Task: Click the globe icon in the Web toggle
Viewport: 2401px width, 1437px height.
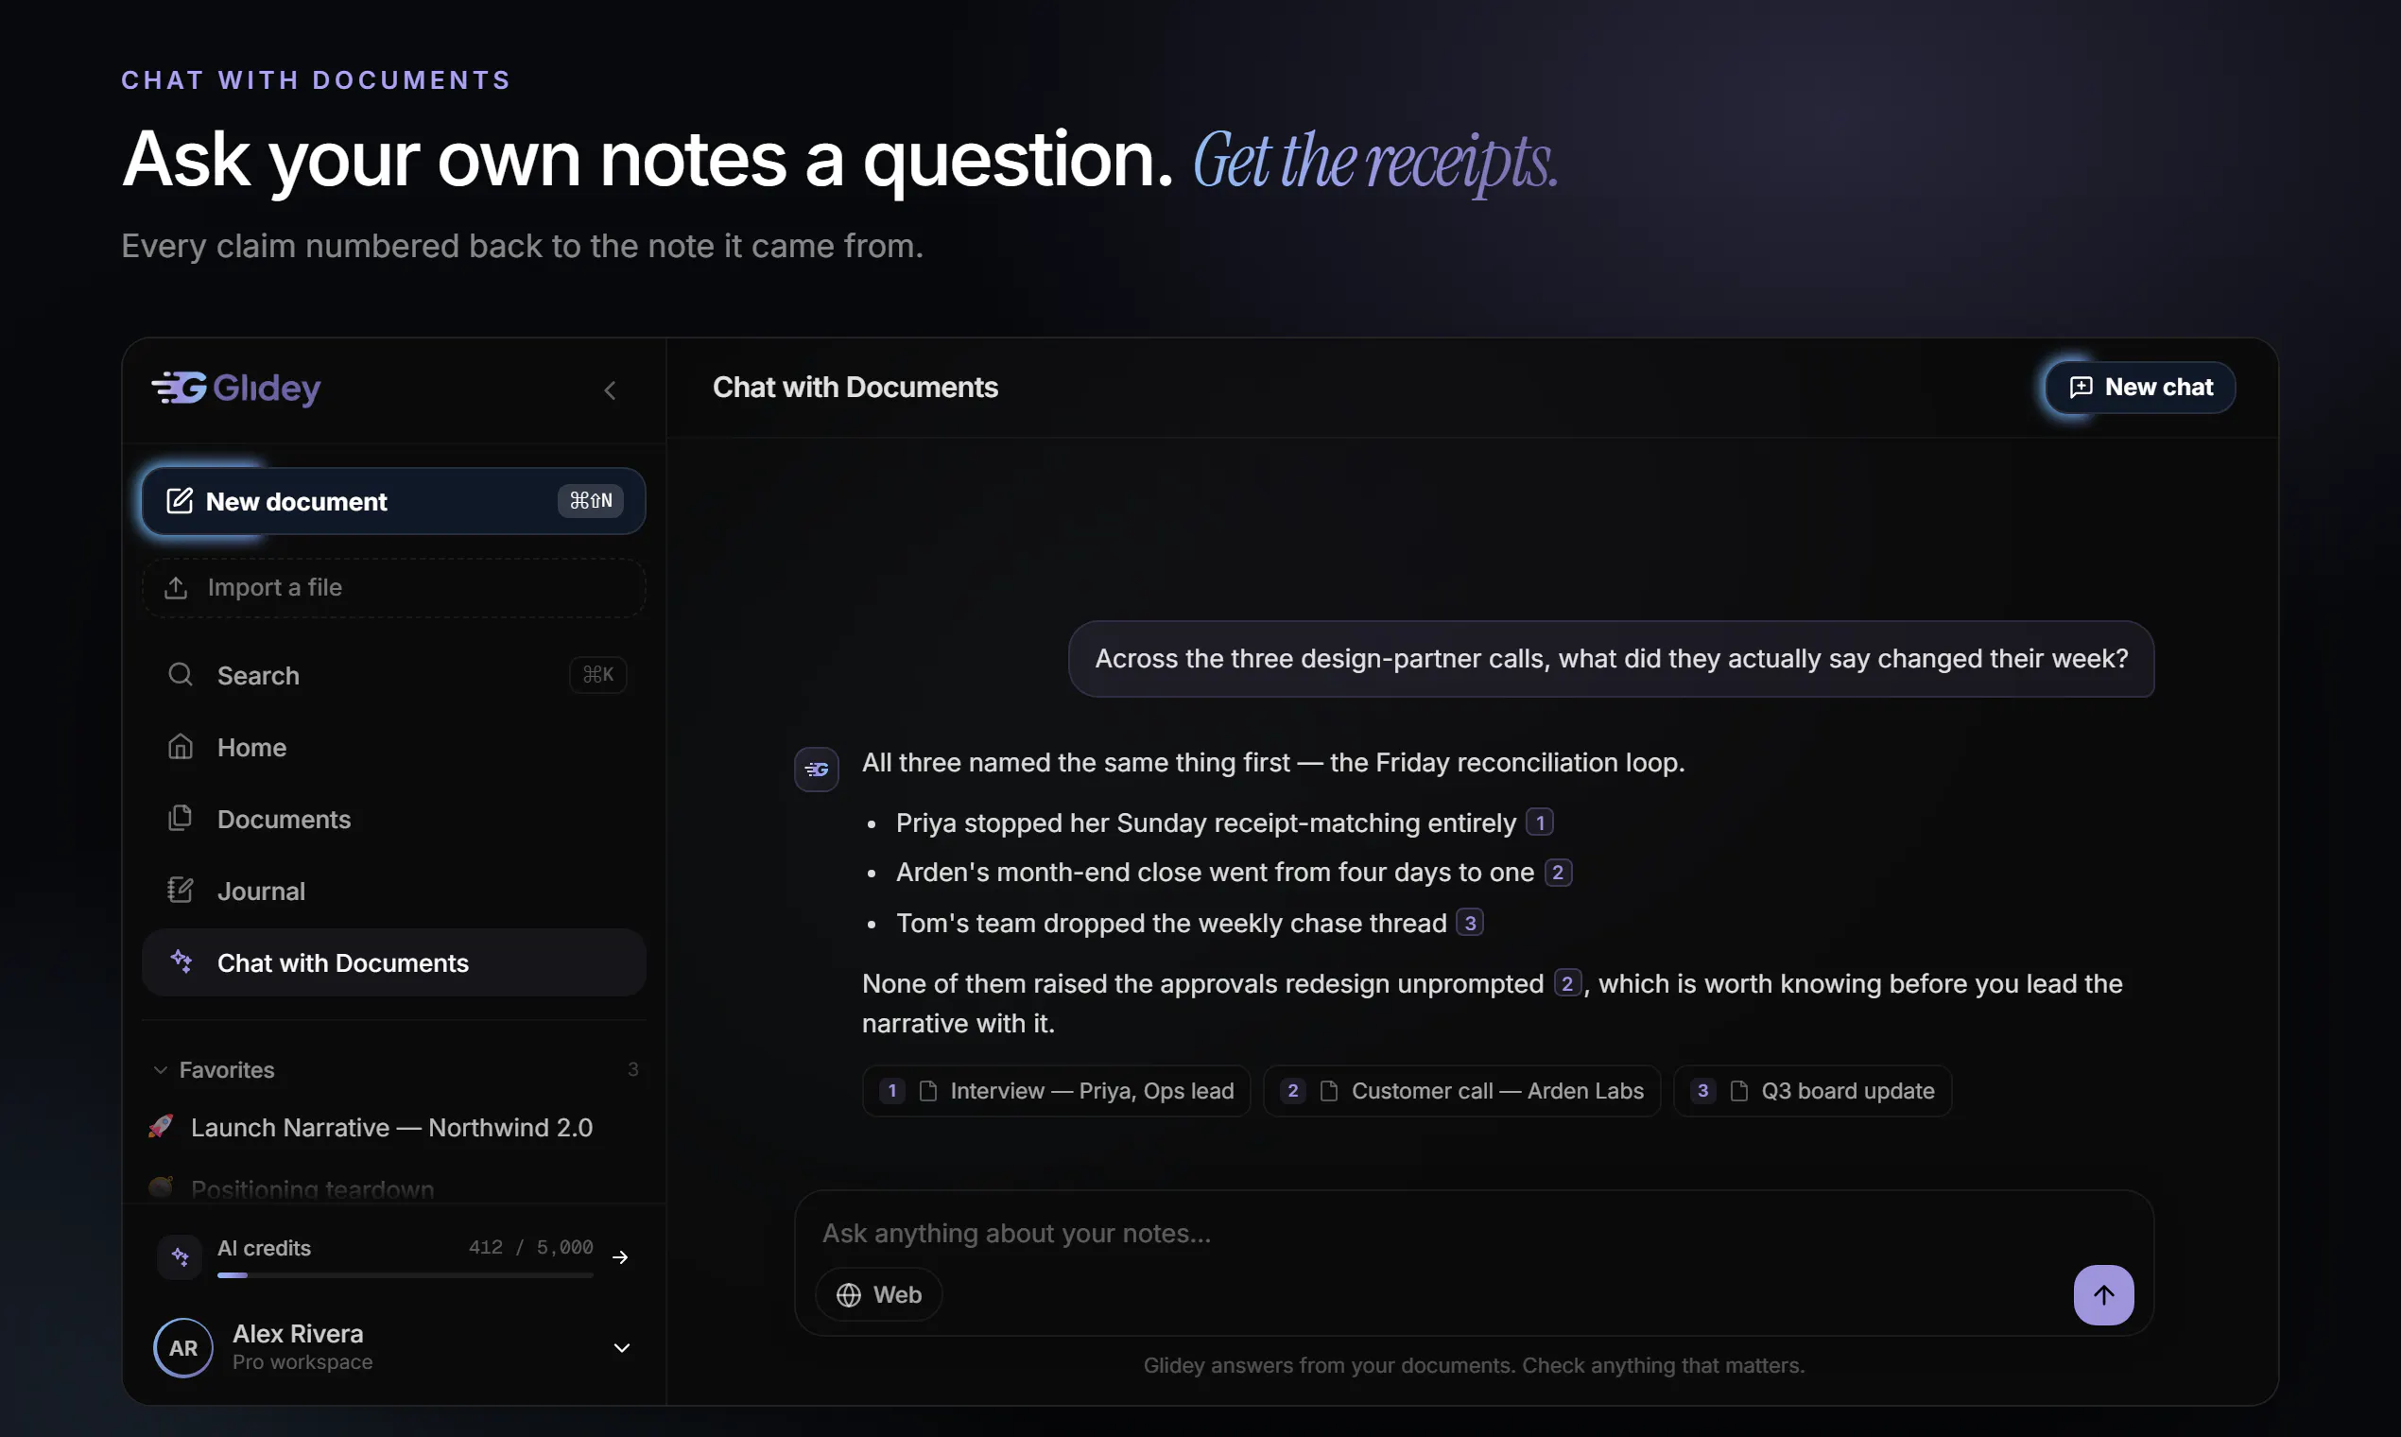Action: [848, 1295]
